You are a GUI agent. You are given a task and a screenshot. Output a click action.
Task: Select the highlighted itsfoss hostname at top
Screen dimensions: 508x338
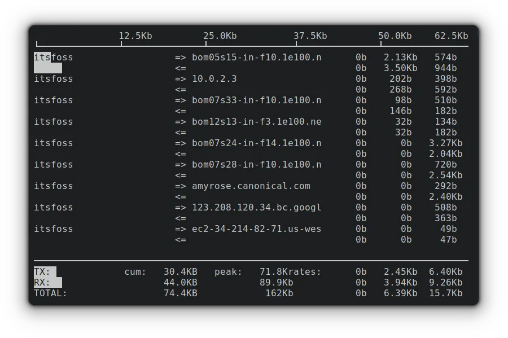(x=54, y=57)
